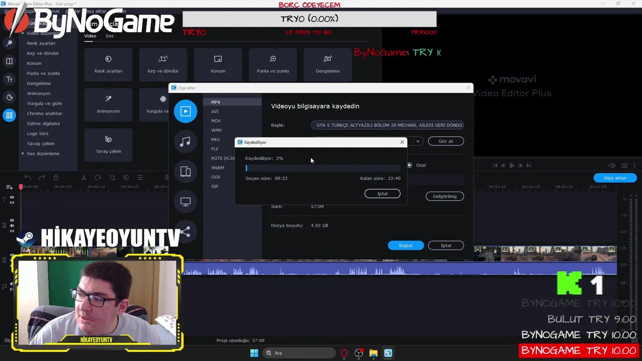
Task: Cancel saving with İptal in Kaydediliyor dialog
Action: [x=382, y=194]
